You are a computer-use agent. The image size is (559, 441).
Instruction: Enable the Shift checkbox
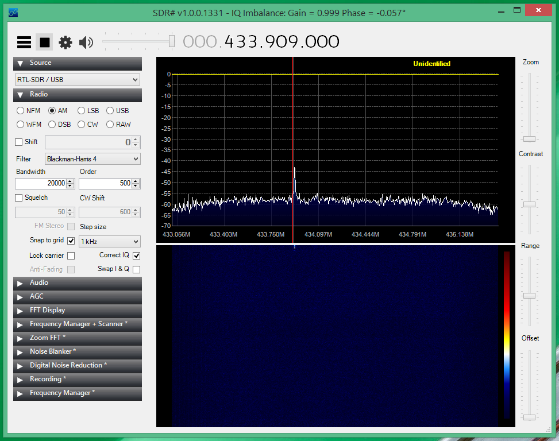tap(19, 142)
